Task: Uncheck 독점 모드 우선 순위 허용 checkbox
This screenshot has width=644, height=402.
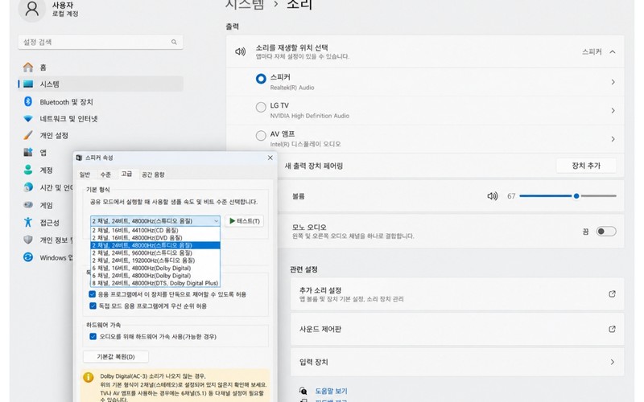Action: tap(93, 306)
